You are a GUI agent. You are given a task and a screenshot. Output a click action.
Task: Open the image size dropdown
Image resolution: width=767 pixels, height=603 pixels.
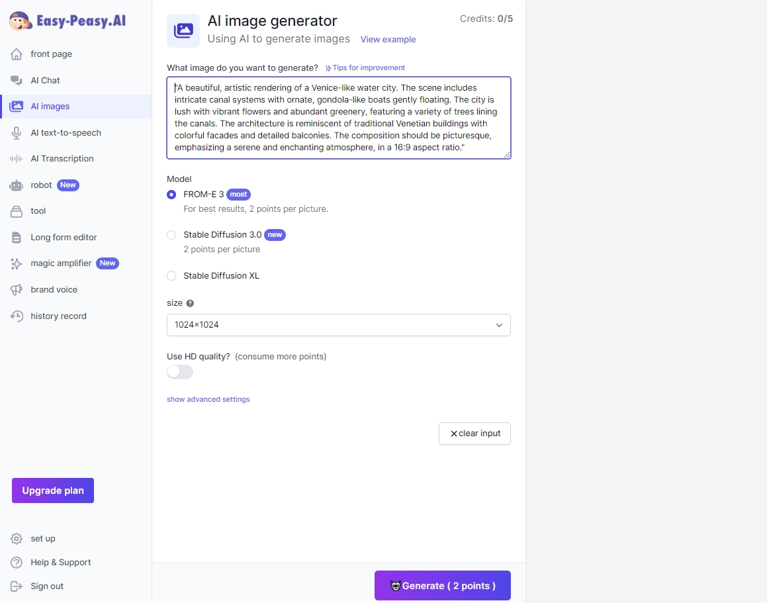[339, 325]
